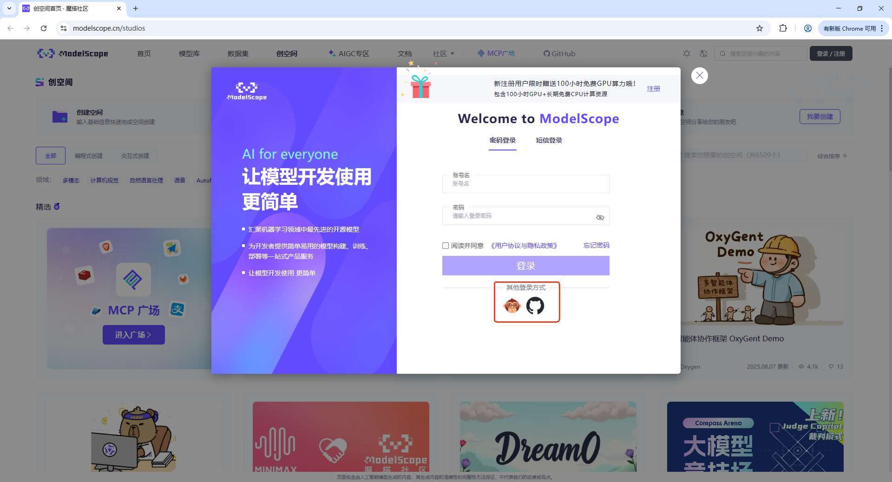
Task: Open the tab search dropdown arrow
Action: pyautogui.click(x=9, y=8)
